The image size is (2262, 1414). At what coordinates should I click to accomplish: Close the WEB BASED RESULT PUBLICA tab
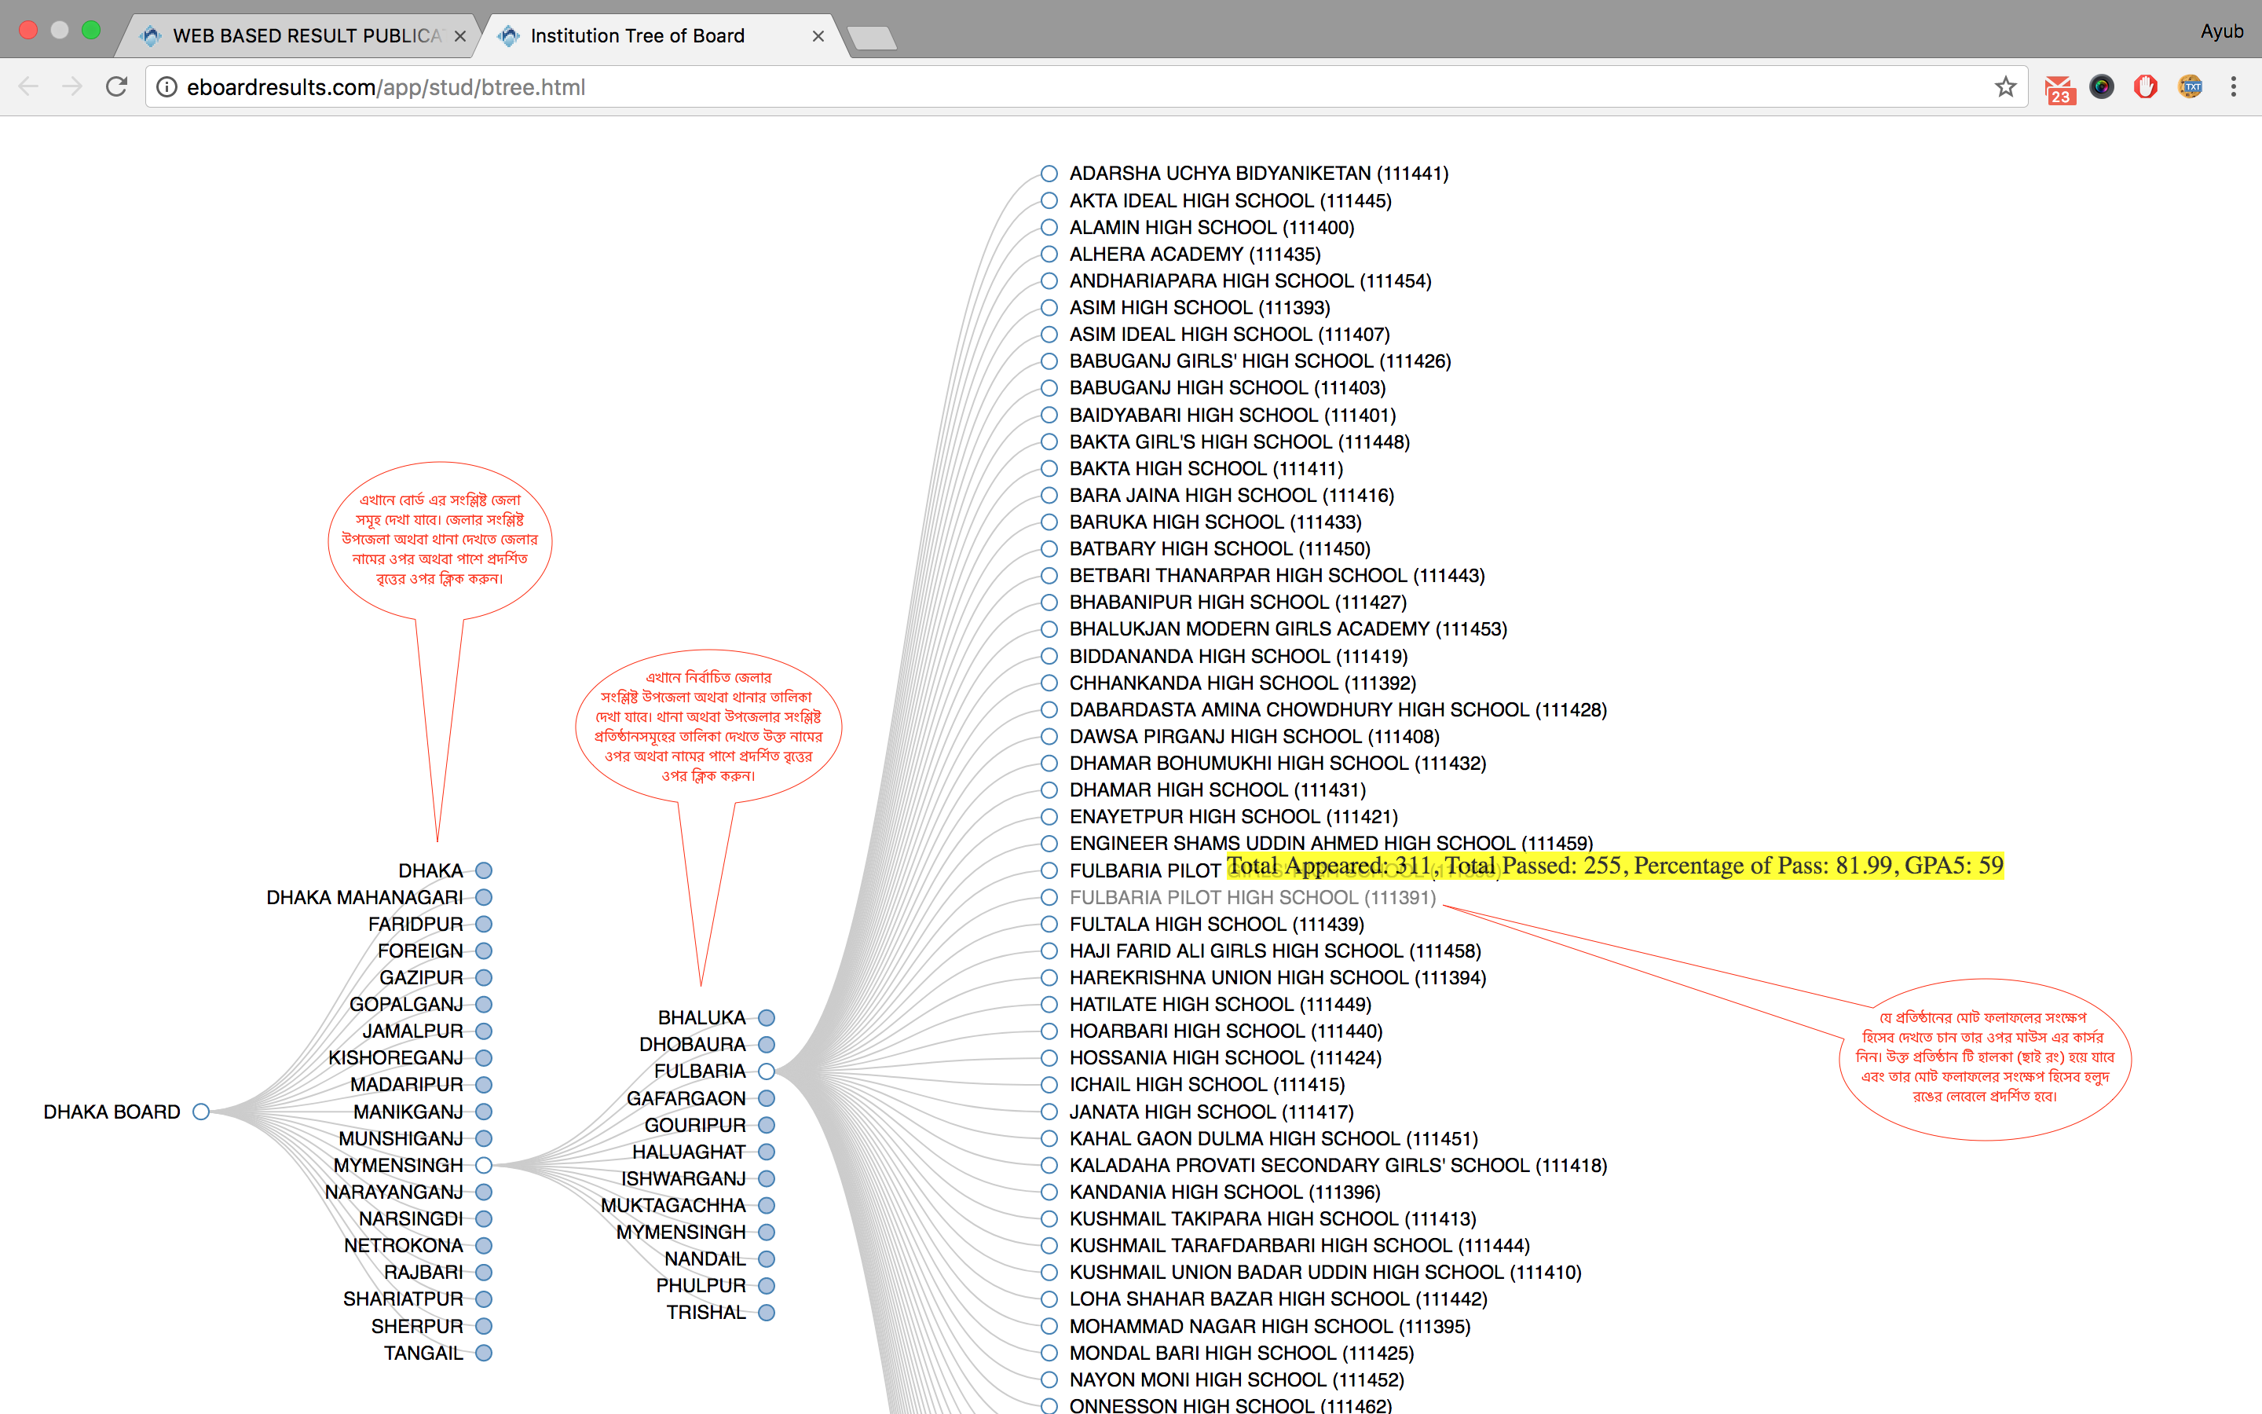point(460,35)
